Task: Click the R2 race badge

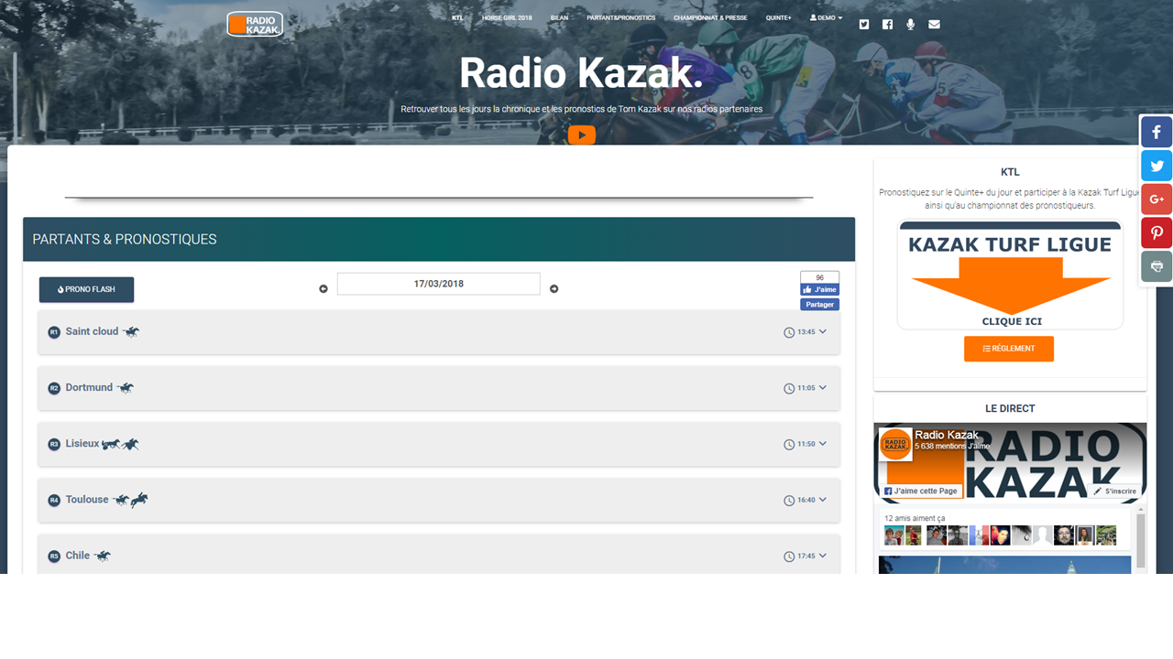Action: pos(54,388)
